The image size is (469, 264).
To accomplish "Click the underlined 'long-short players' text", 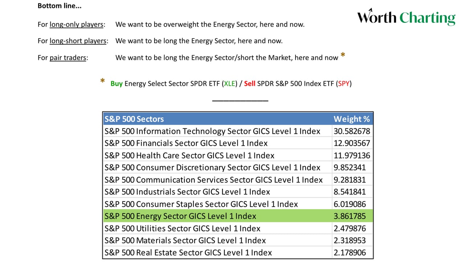I will tap(78, 41).
